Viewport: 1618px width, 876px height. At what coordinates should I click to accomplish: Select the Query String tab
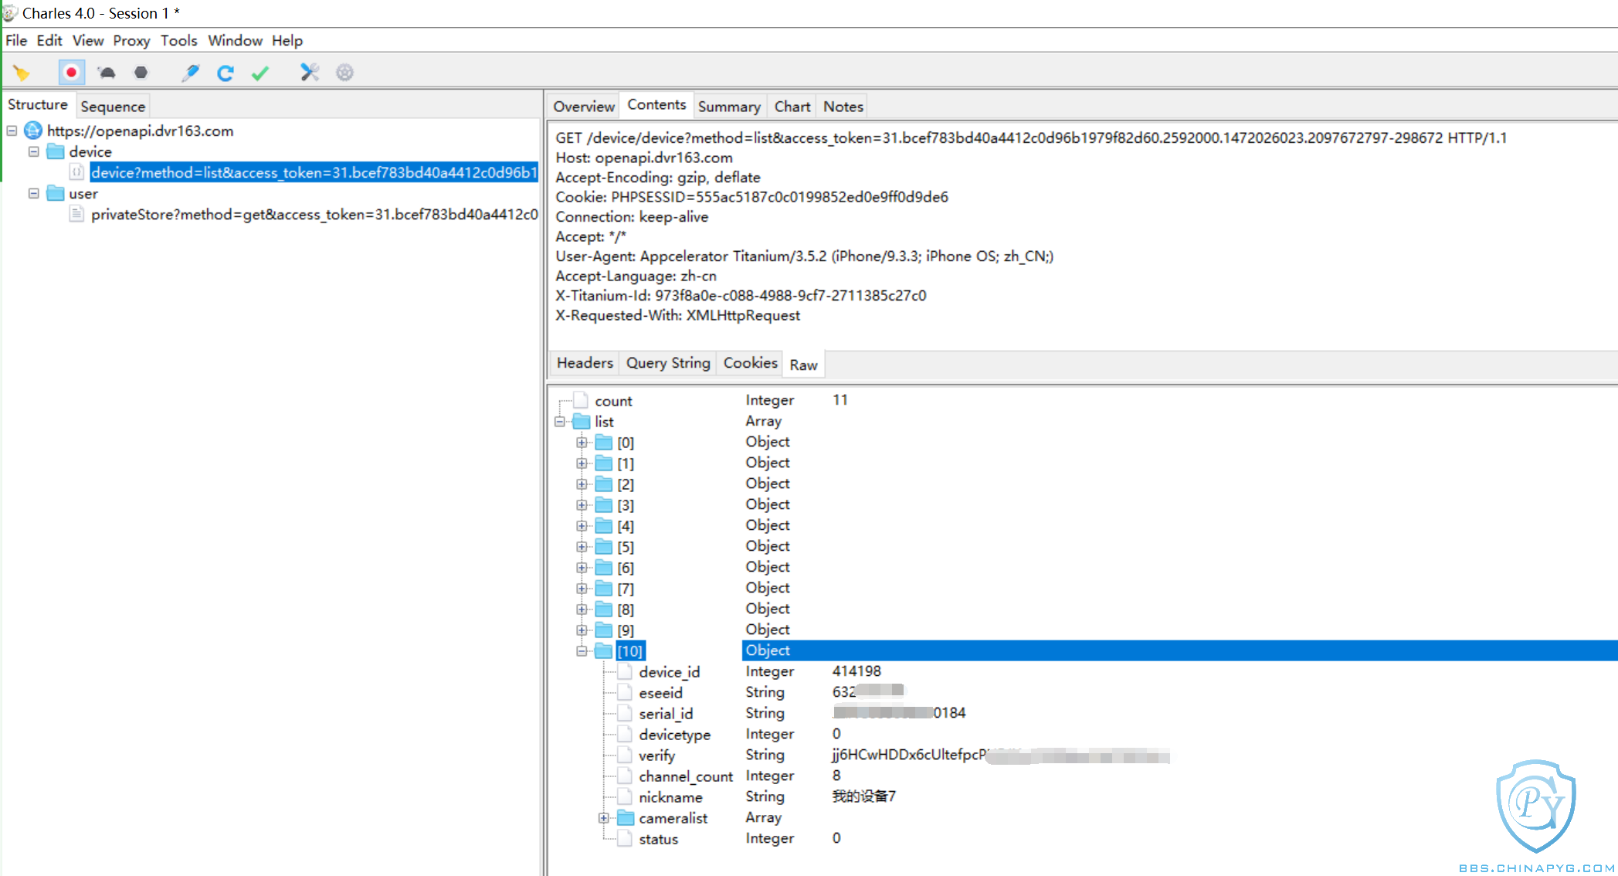(668, 363)
